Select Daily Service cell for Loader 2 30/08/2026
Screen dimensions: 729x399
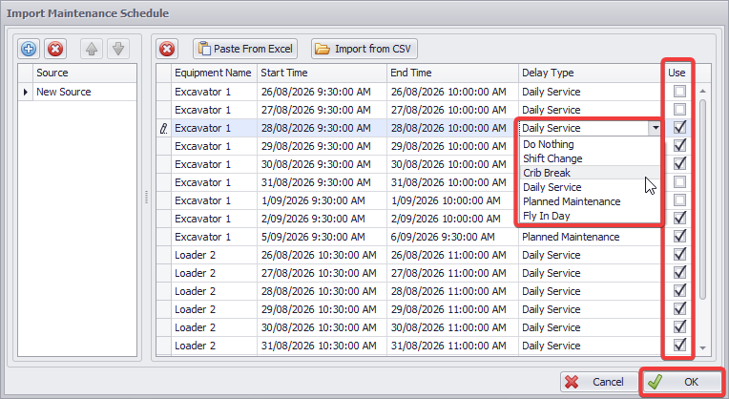pyautogui.click(x=591, y=327)
